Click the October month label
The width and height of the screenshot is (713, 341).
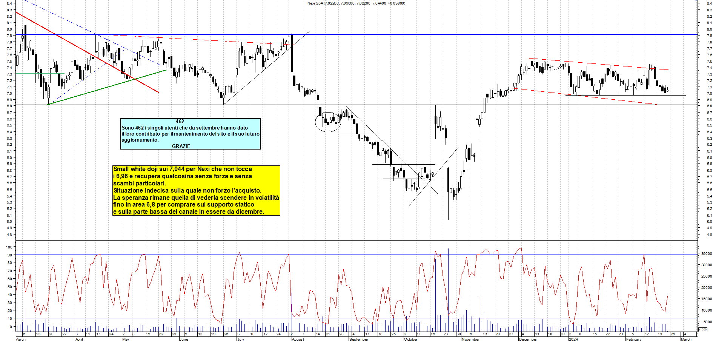click(411, 339)
